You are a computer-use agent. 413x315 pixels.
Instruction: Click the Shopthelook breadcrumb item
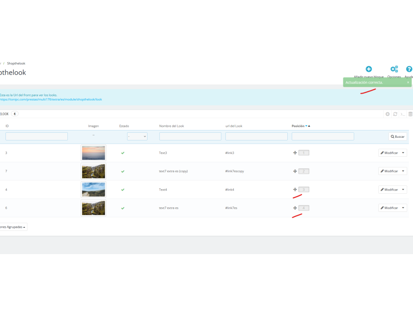[x=16, y=63]
